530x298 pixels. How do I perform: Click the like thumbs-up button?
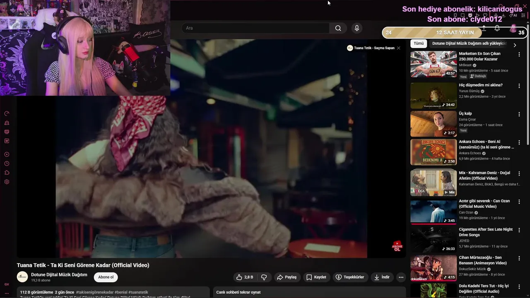tap(244, 277)
